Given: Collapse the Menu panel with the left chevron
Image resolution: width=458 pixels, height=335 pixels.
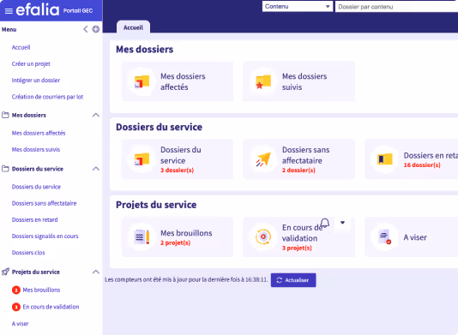Looking at the screenshot, I should (x=85, y=29).
